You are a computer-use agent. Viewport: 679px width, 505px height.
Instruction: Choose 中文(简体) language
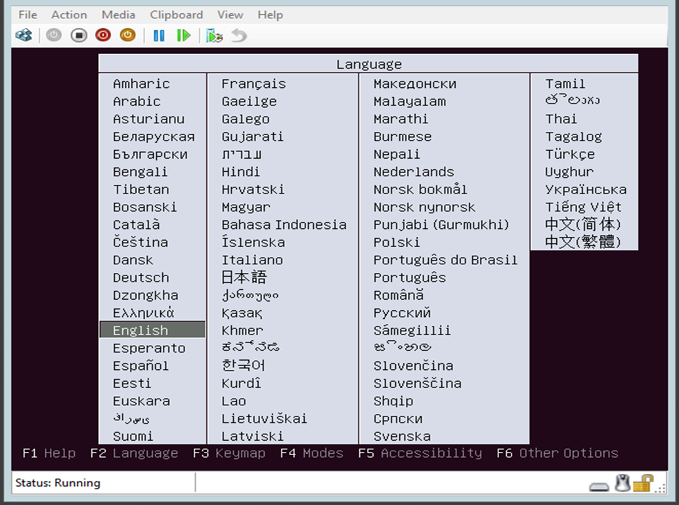click(583, 224)
